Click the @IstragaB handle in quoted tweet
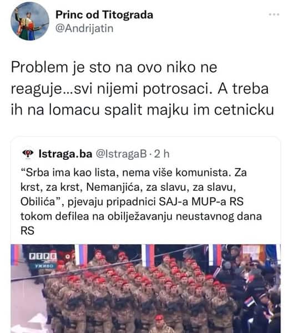The height and width of the screenshot is (333, 293). pos(121,154)
